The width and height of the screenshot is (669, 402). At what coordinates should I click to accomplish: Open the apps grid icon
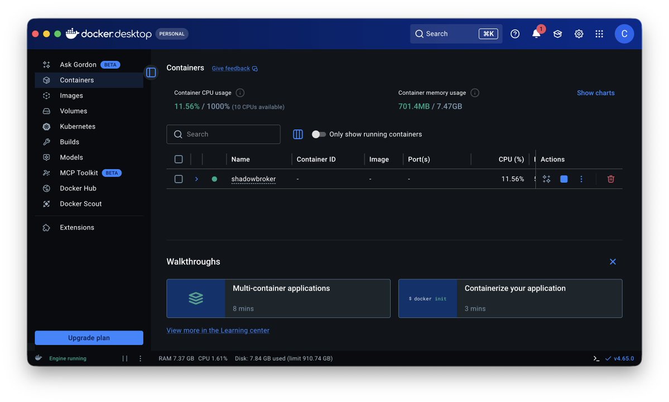(599, 33)
